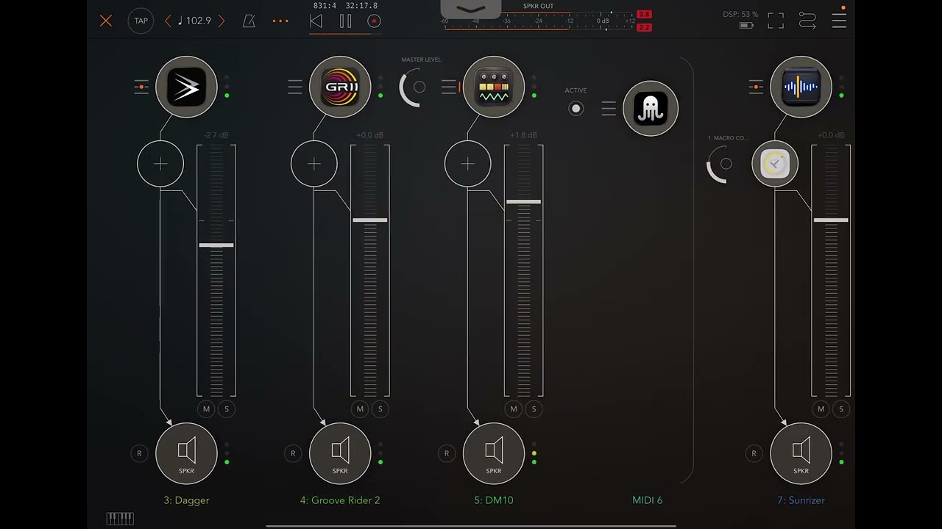Start recording
The height and width of the screenshot is (529, 942).
[x=374, y=21]
